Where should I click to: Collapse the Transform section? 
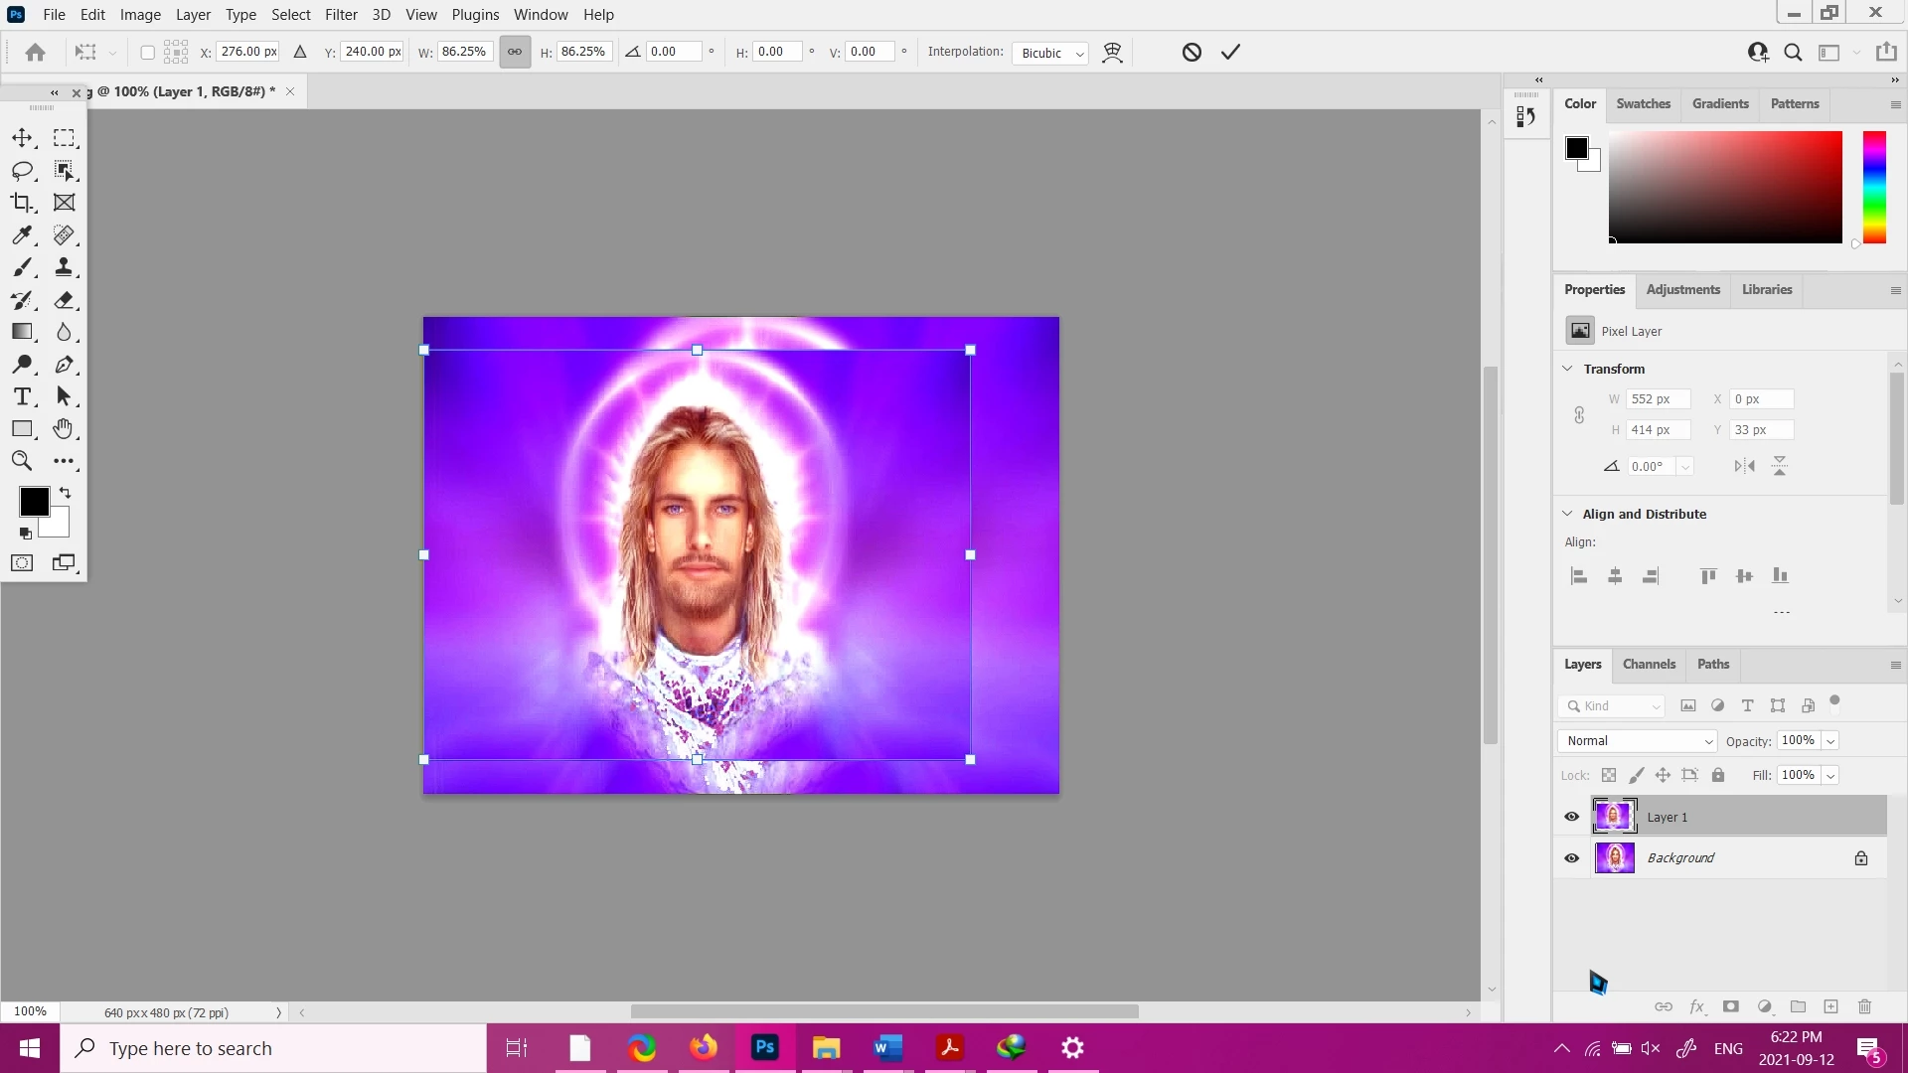pos(1567,369)
